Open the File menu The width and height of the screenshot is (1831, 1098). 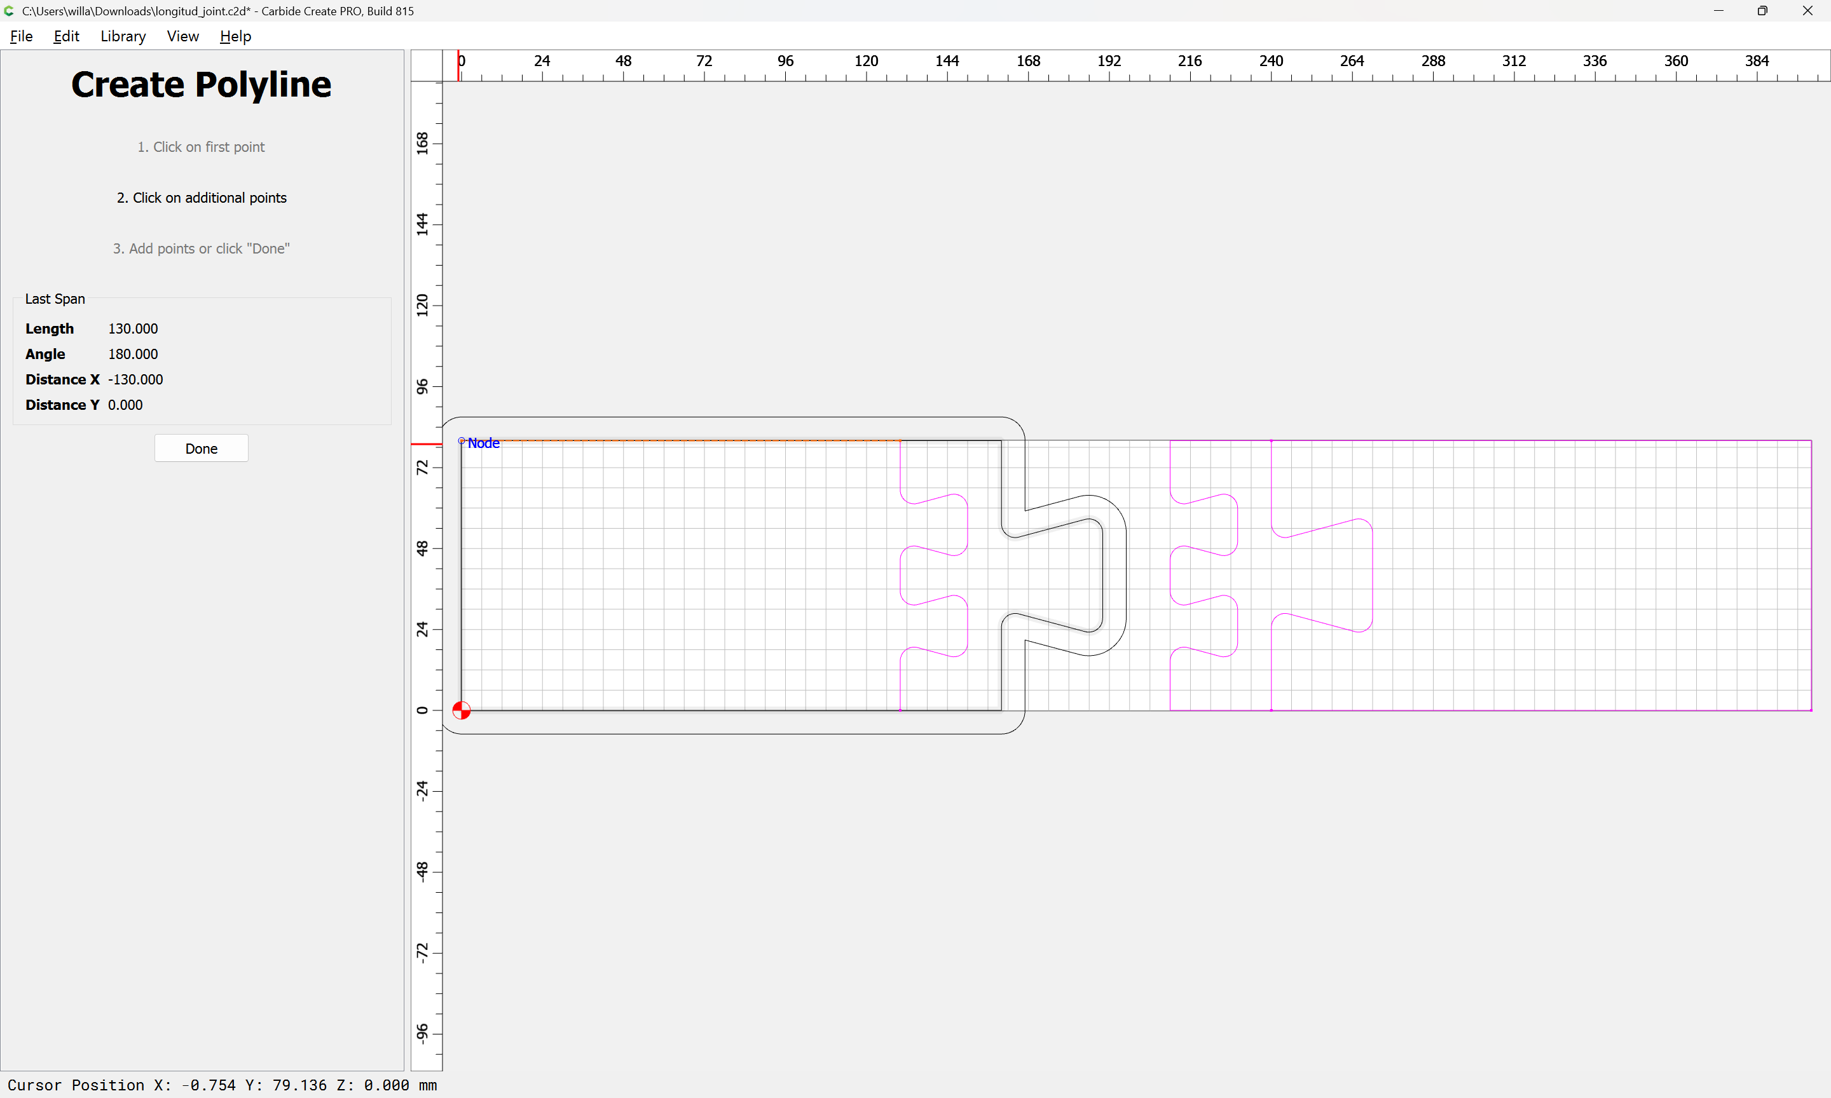pyautogui.click(x=22, y=36)
